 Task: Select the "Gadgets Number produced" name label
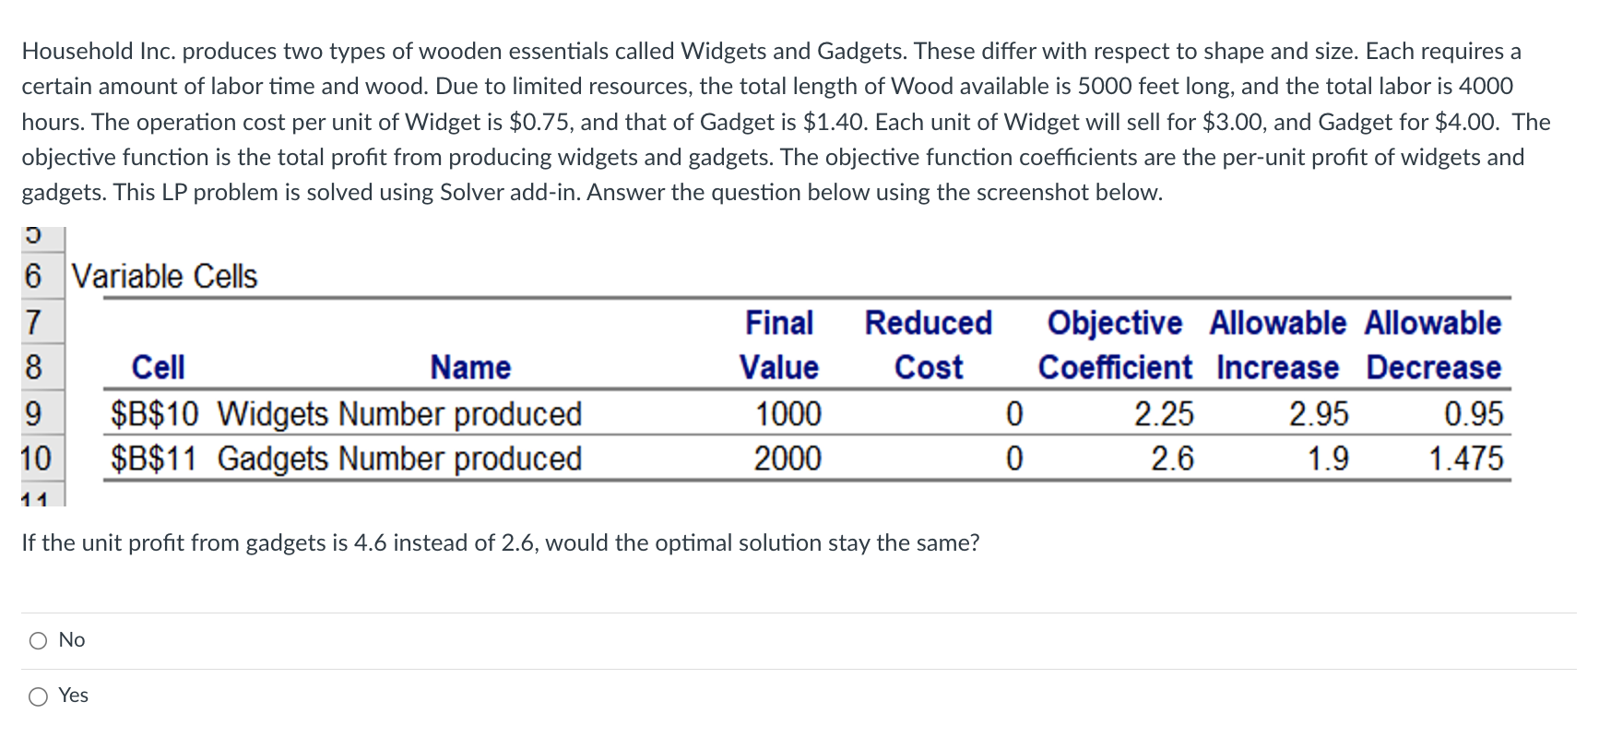(400, 459)
